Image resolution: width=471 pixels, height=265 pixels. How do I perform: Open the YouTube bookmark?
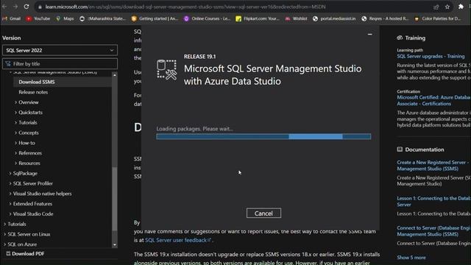pyautogui.click(x=38, y=18)
